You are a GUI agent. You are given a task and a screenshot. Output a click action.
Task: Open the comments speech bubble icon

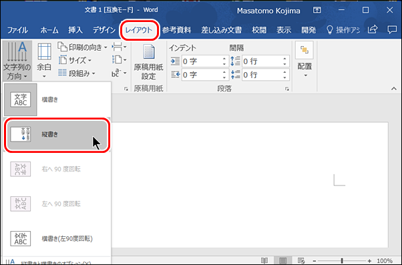tap(392, 30)
